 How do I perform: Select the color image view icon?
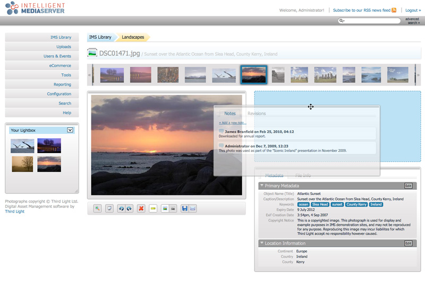point(165,208)
